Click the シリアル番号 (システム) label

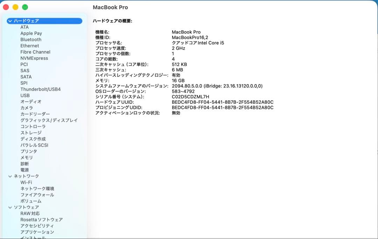tap(120, 97)
